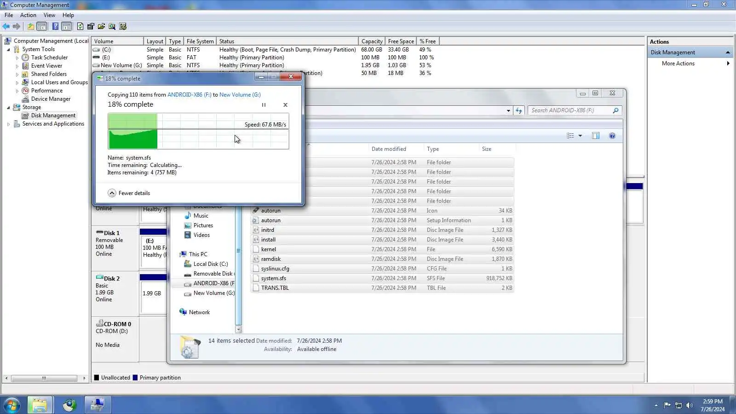
Task: Click the Properties toolbar icon in Computer Management
Action: [x=91, y=26]
